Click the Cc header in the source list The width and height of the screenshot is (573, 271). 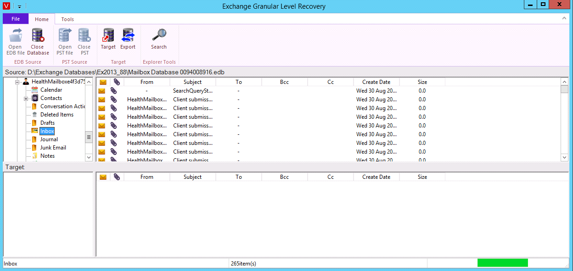coord(331,82)
